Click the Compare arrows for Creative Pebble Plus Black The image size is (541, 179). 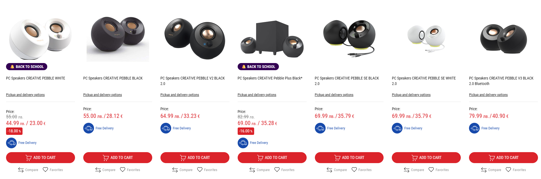tap(252, 170)
